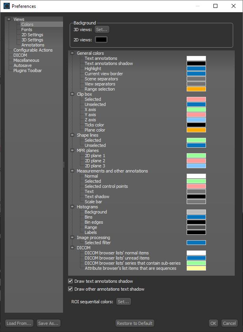Uncheck Draw other annotations text shadow
This screenshot has height=332, width=243.
pos(70,289)
